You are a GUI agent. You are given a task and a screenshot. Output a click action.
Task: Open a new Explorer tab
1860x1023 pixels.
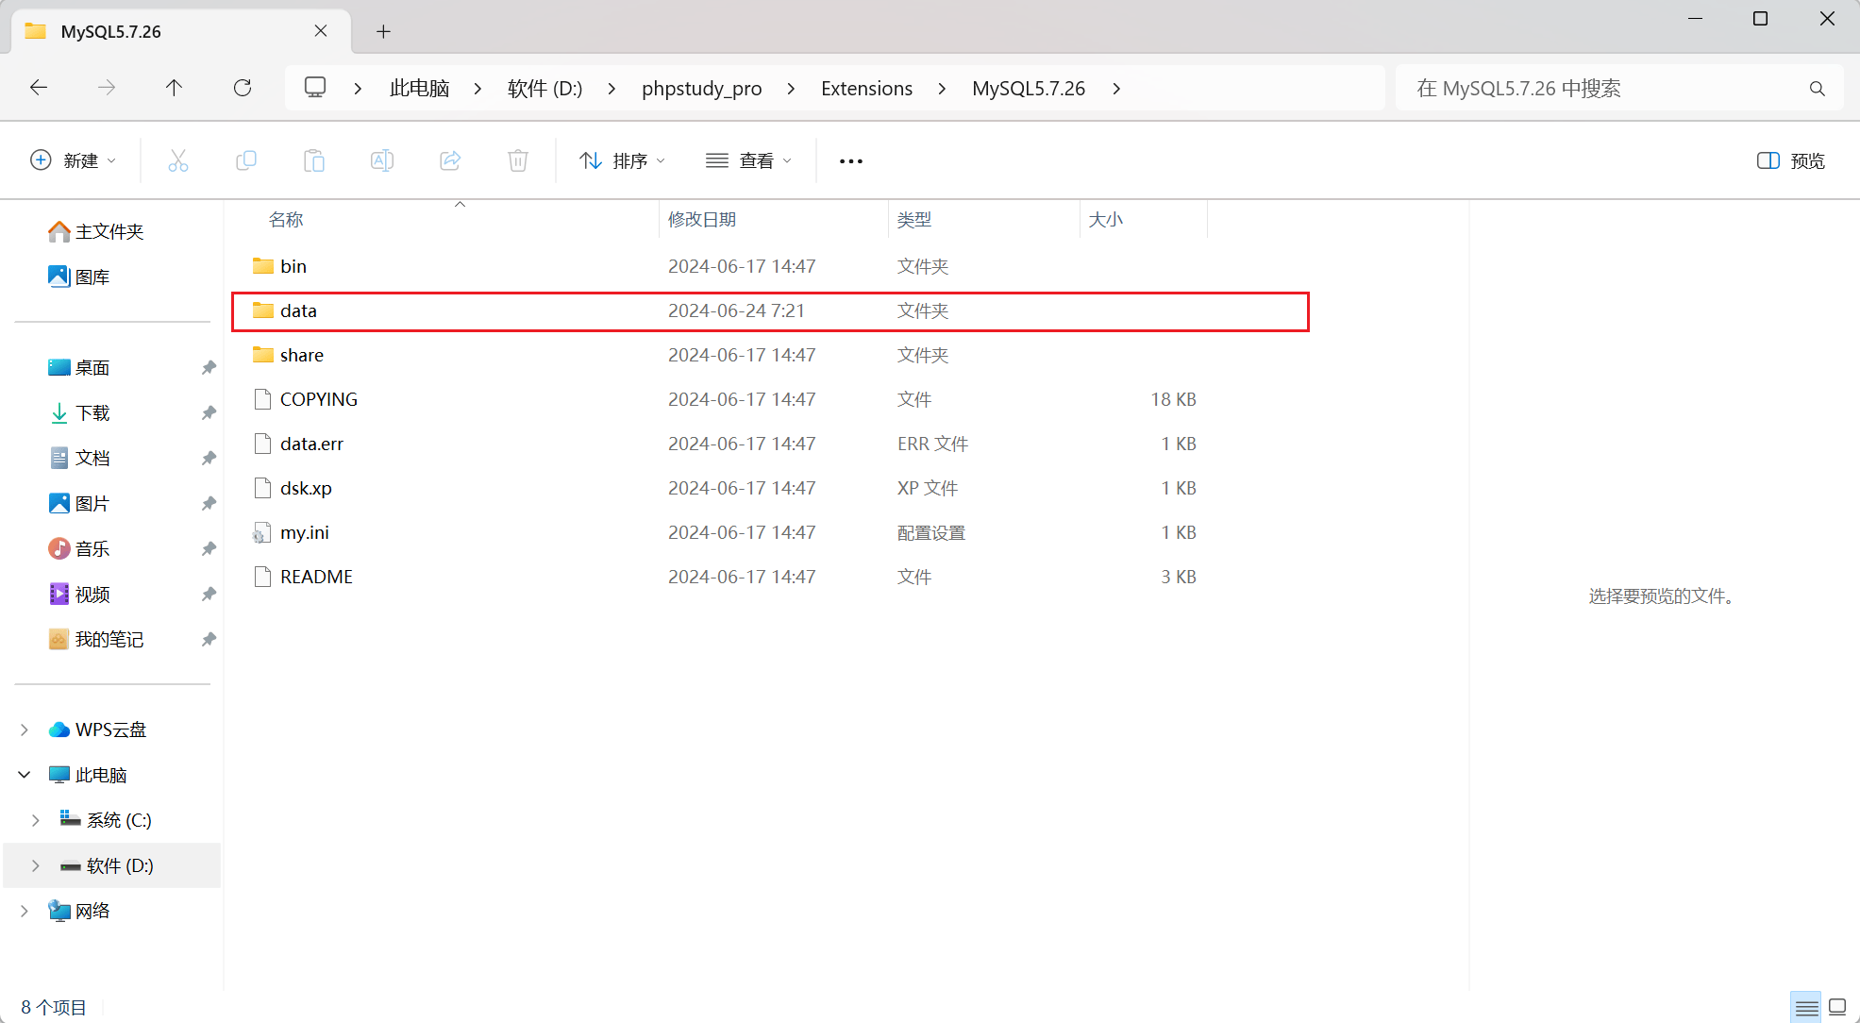[383, 31]
